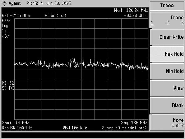This screenshot has width=185, height=139.
Task: Click the marker diamond on the trace
Action: (x=76, y=65)
